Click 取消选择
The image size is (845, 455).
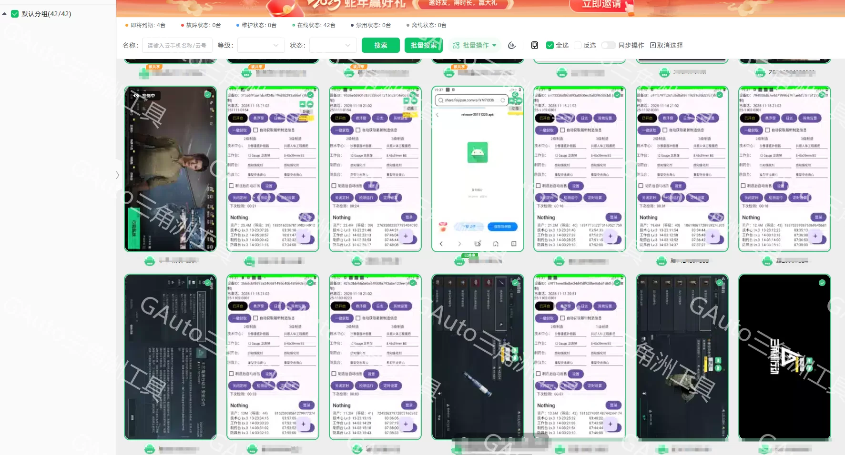pos(666,45)
